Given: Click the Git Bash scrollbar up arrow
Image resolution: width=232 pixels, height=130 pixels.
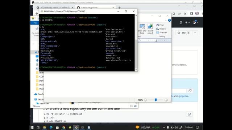Looking at the screenshot, I should (x=136, y=16).
